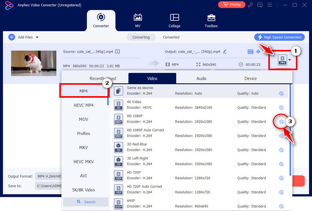Viewport: 312px width, 211px height.
Task: Choose HEVC MKV in format list
Action: (x=84, y=162)
